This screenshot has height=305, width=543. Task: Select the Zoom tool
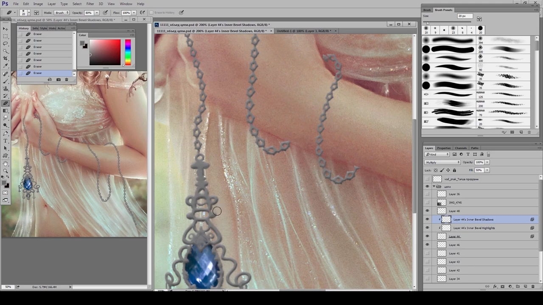point(6,171)
